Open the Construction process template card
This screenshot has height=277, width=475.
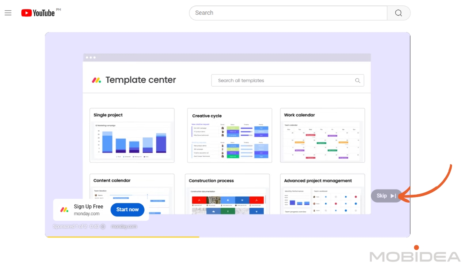(227, 194)
